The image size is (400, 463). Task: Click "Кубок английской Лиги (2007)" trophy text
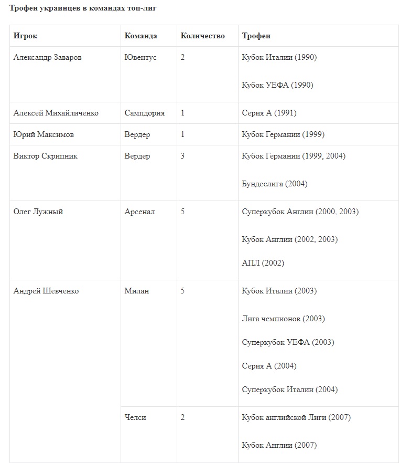point(296,417)
